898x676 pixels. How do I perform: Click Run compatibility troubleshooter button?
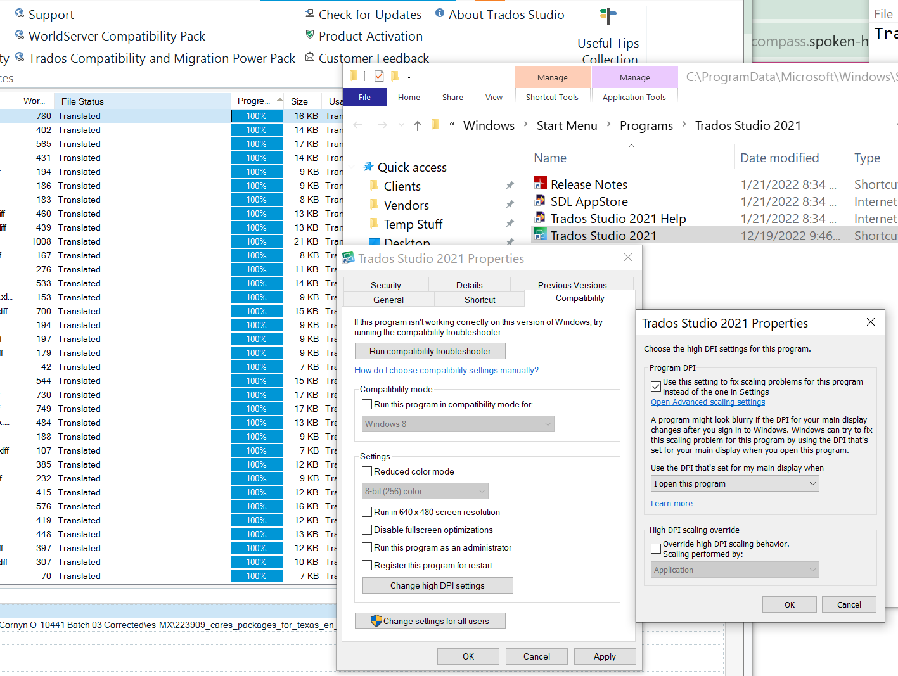coord(430,351)
